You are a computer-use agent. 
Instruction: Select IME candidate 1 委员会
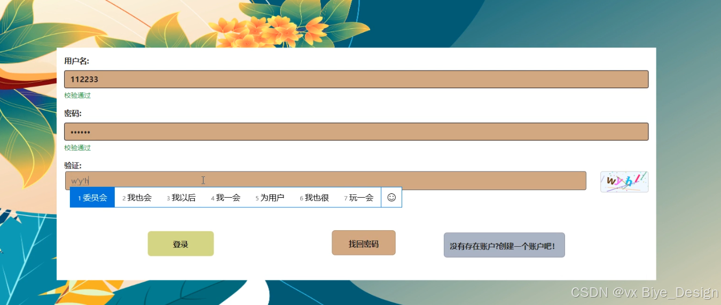(92, 197)
